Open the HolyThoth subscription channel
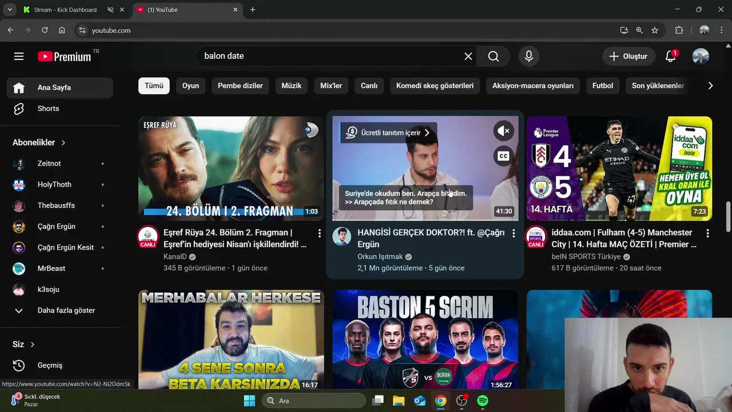This screenshot has width=732, height=412. click(x=60, y=184)
